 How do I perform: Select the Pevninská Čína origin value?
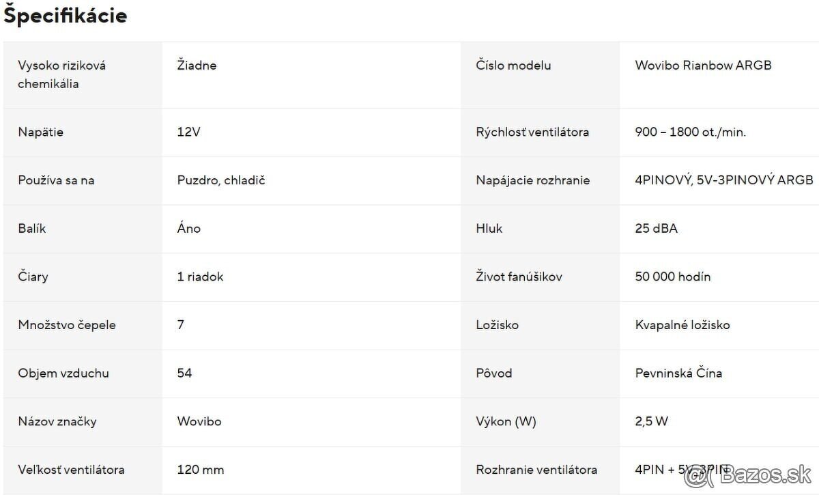678,373
